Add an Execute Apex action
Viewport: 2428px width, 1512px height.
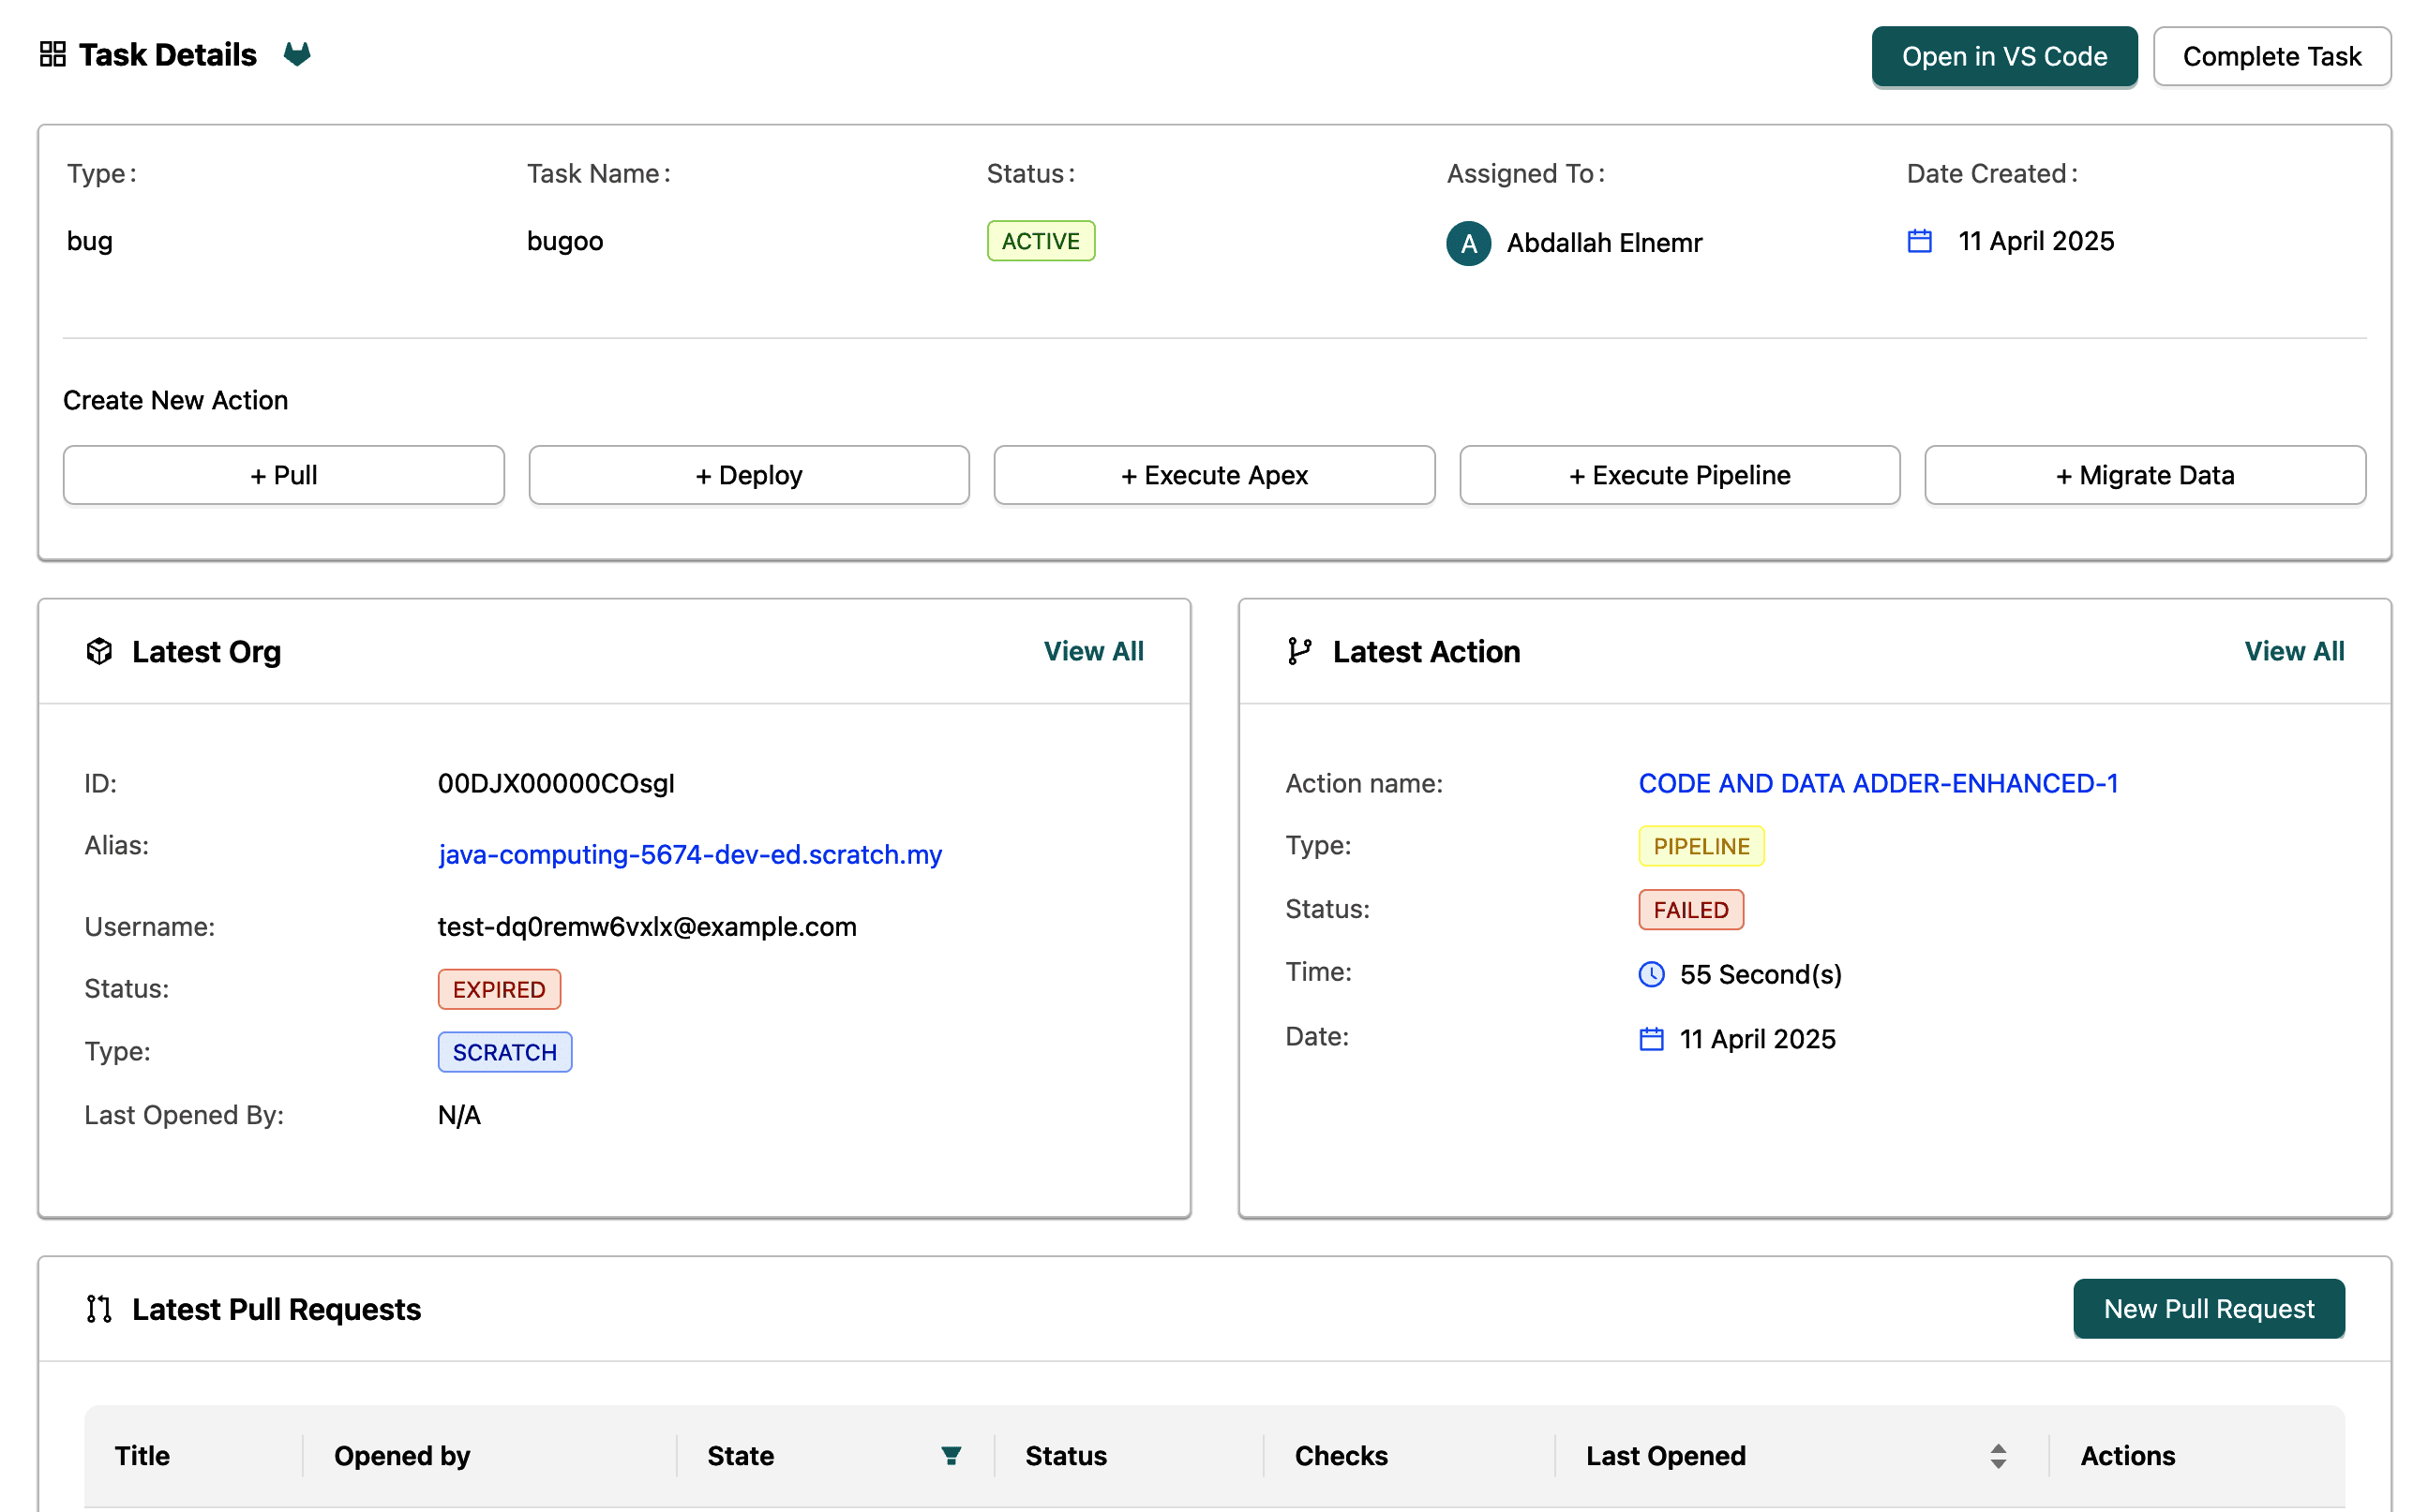[1213, 475]
